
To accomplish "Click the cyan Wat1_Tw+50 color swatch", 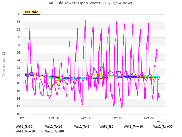I will (x=11, y=132).
